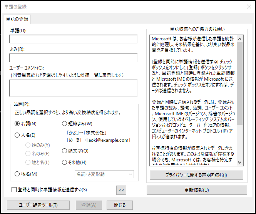
Task: Click the 閉じる button
Action: click(x=120, y=205)
